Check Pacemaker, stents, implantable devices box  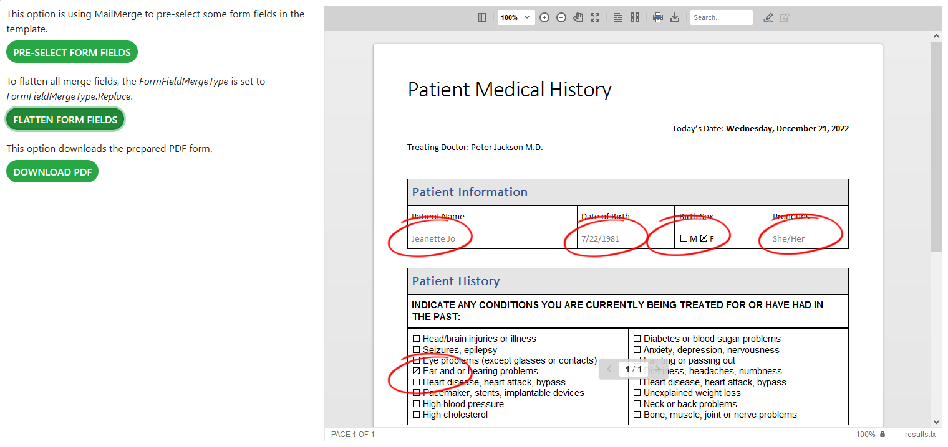point(417,393)
